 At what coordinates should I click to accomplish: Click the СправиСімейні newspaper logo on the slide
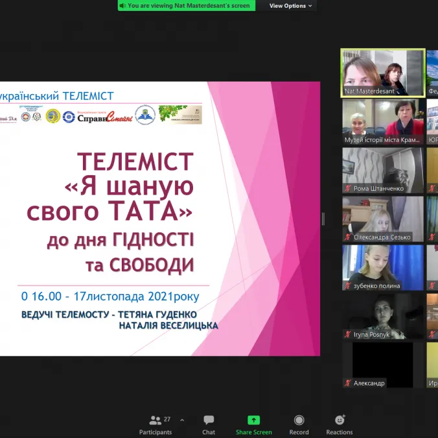105,117
